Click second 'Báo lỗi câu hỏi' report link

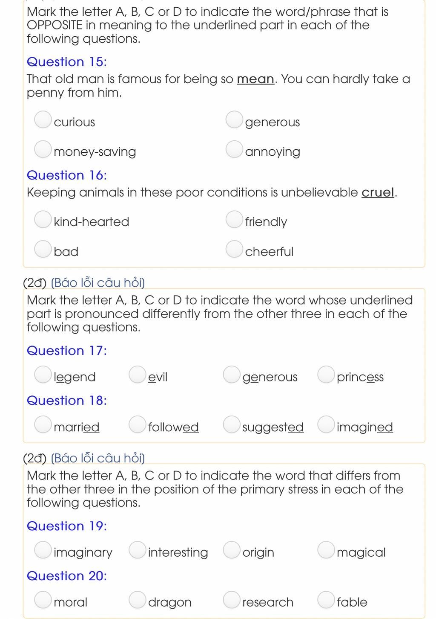tap(98, 458)
